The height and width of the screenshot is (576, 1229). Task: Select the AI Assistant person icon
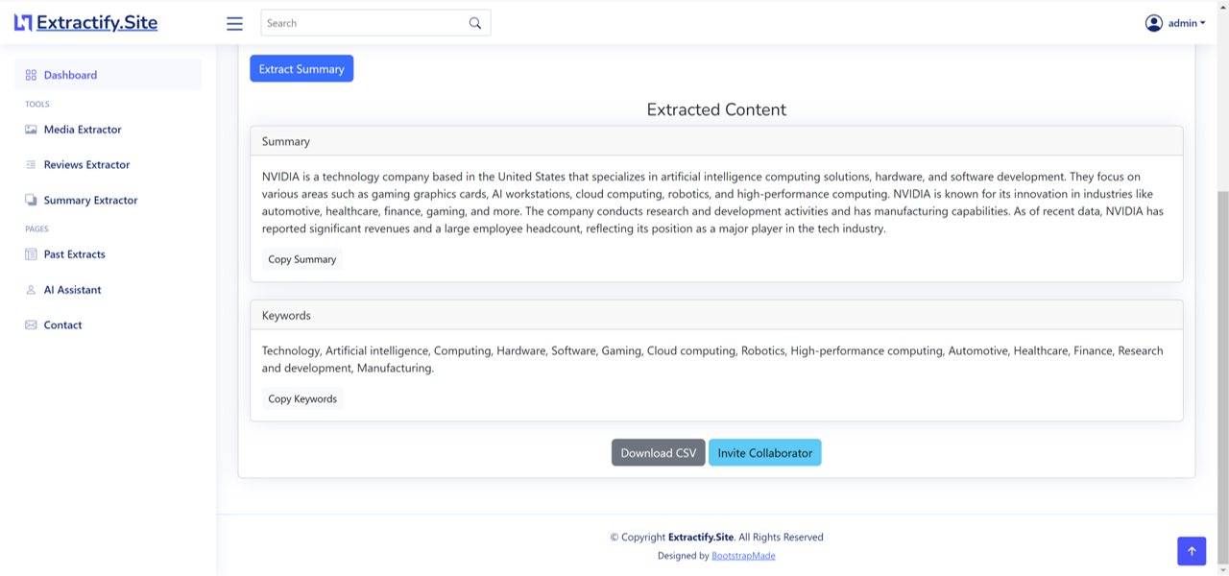(x=30, y=289)
